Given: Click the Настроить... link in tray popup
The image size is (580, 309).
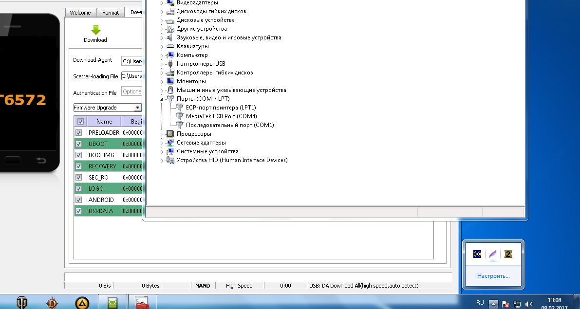Looking at the screenshot, I should tap(493, 276).
